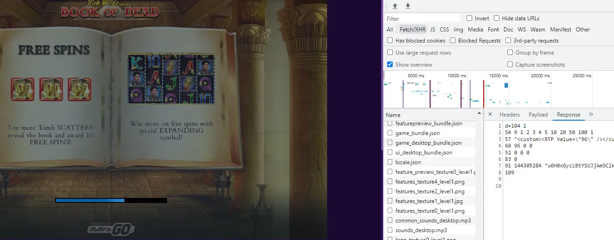Select the CSS type filter
The width and height of the screenshot is (614, 240).
444,30
